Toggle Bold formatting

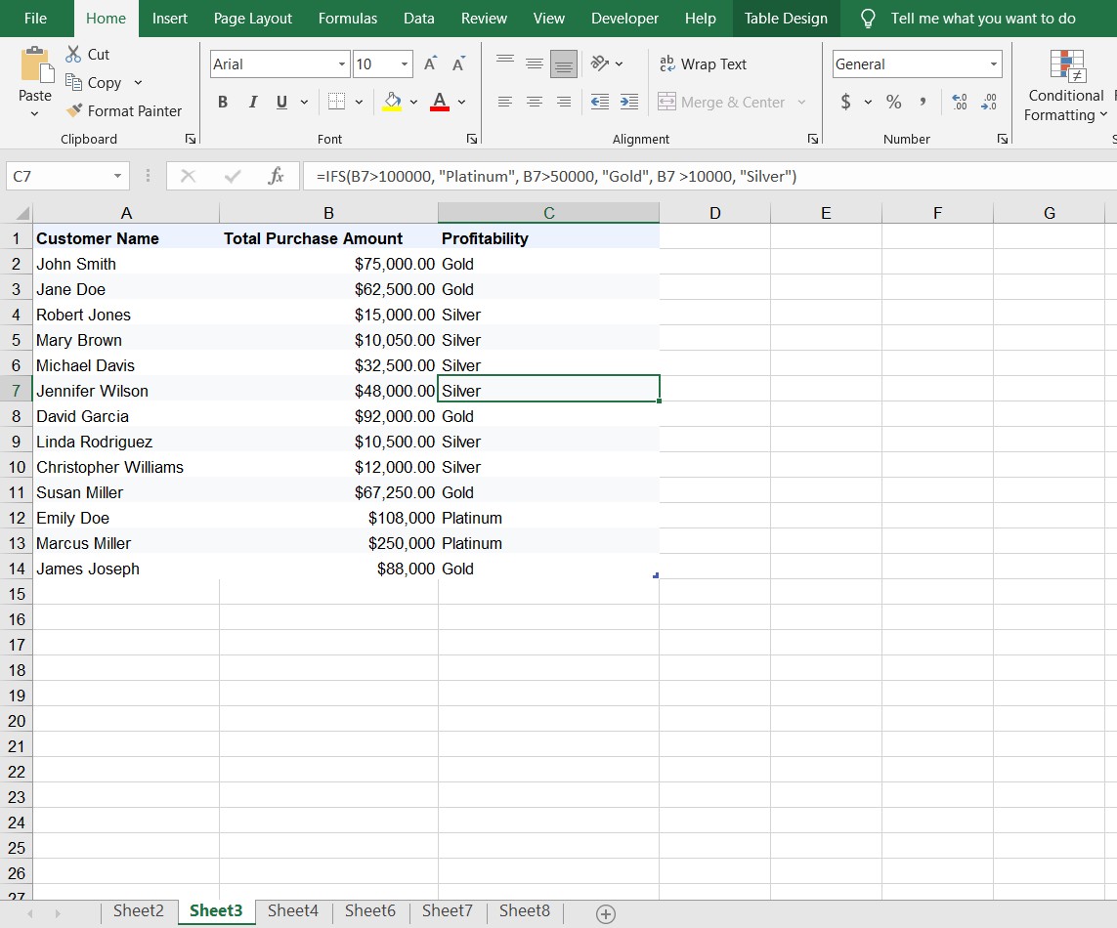(x=223, y=102)
